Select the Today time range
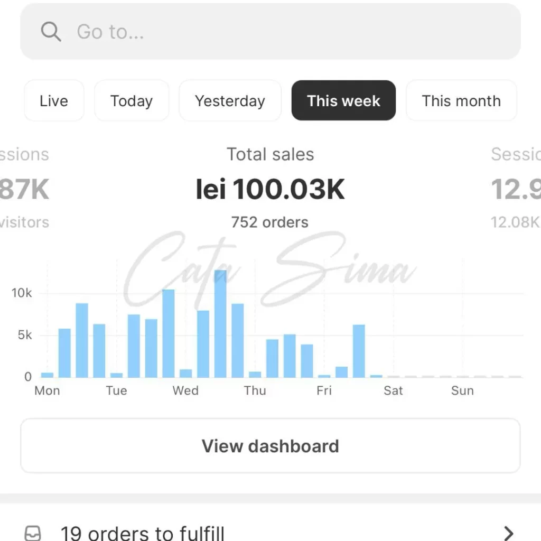 pos(132,101)
